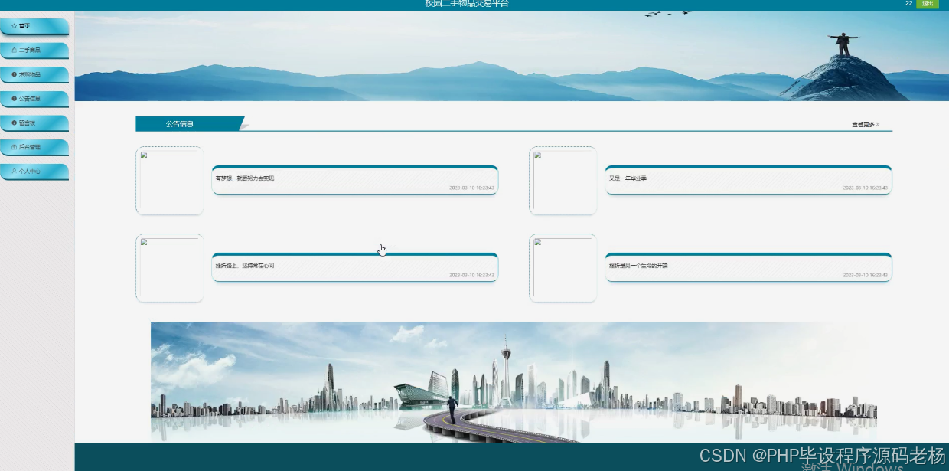Screen dimensions: 949x471
Task: Click username 22 in the top bar
Action: pos(908,4)
